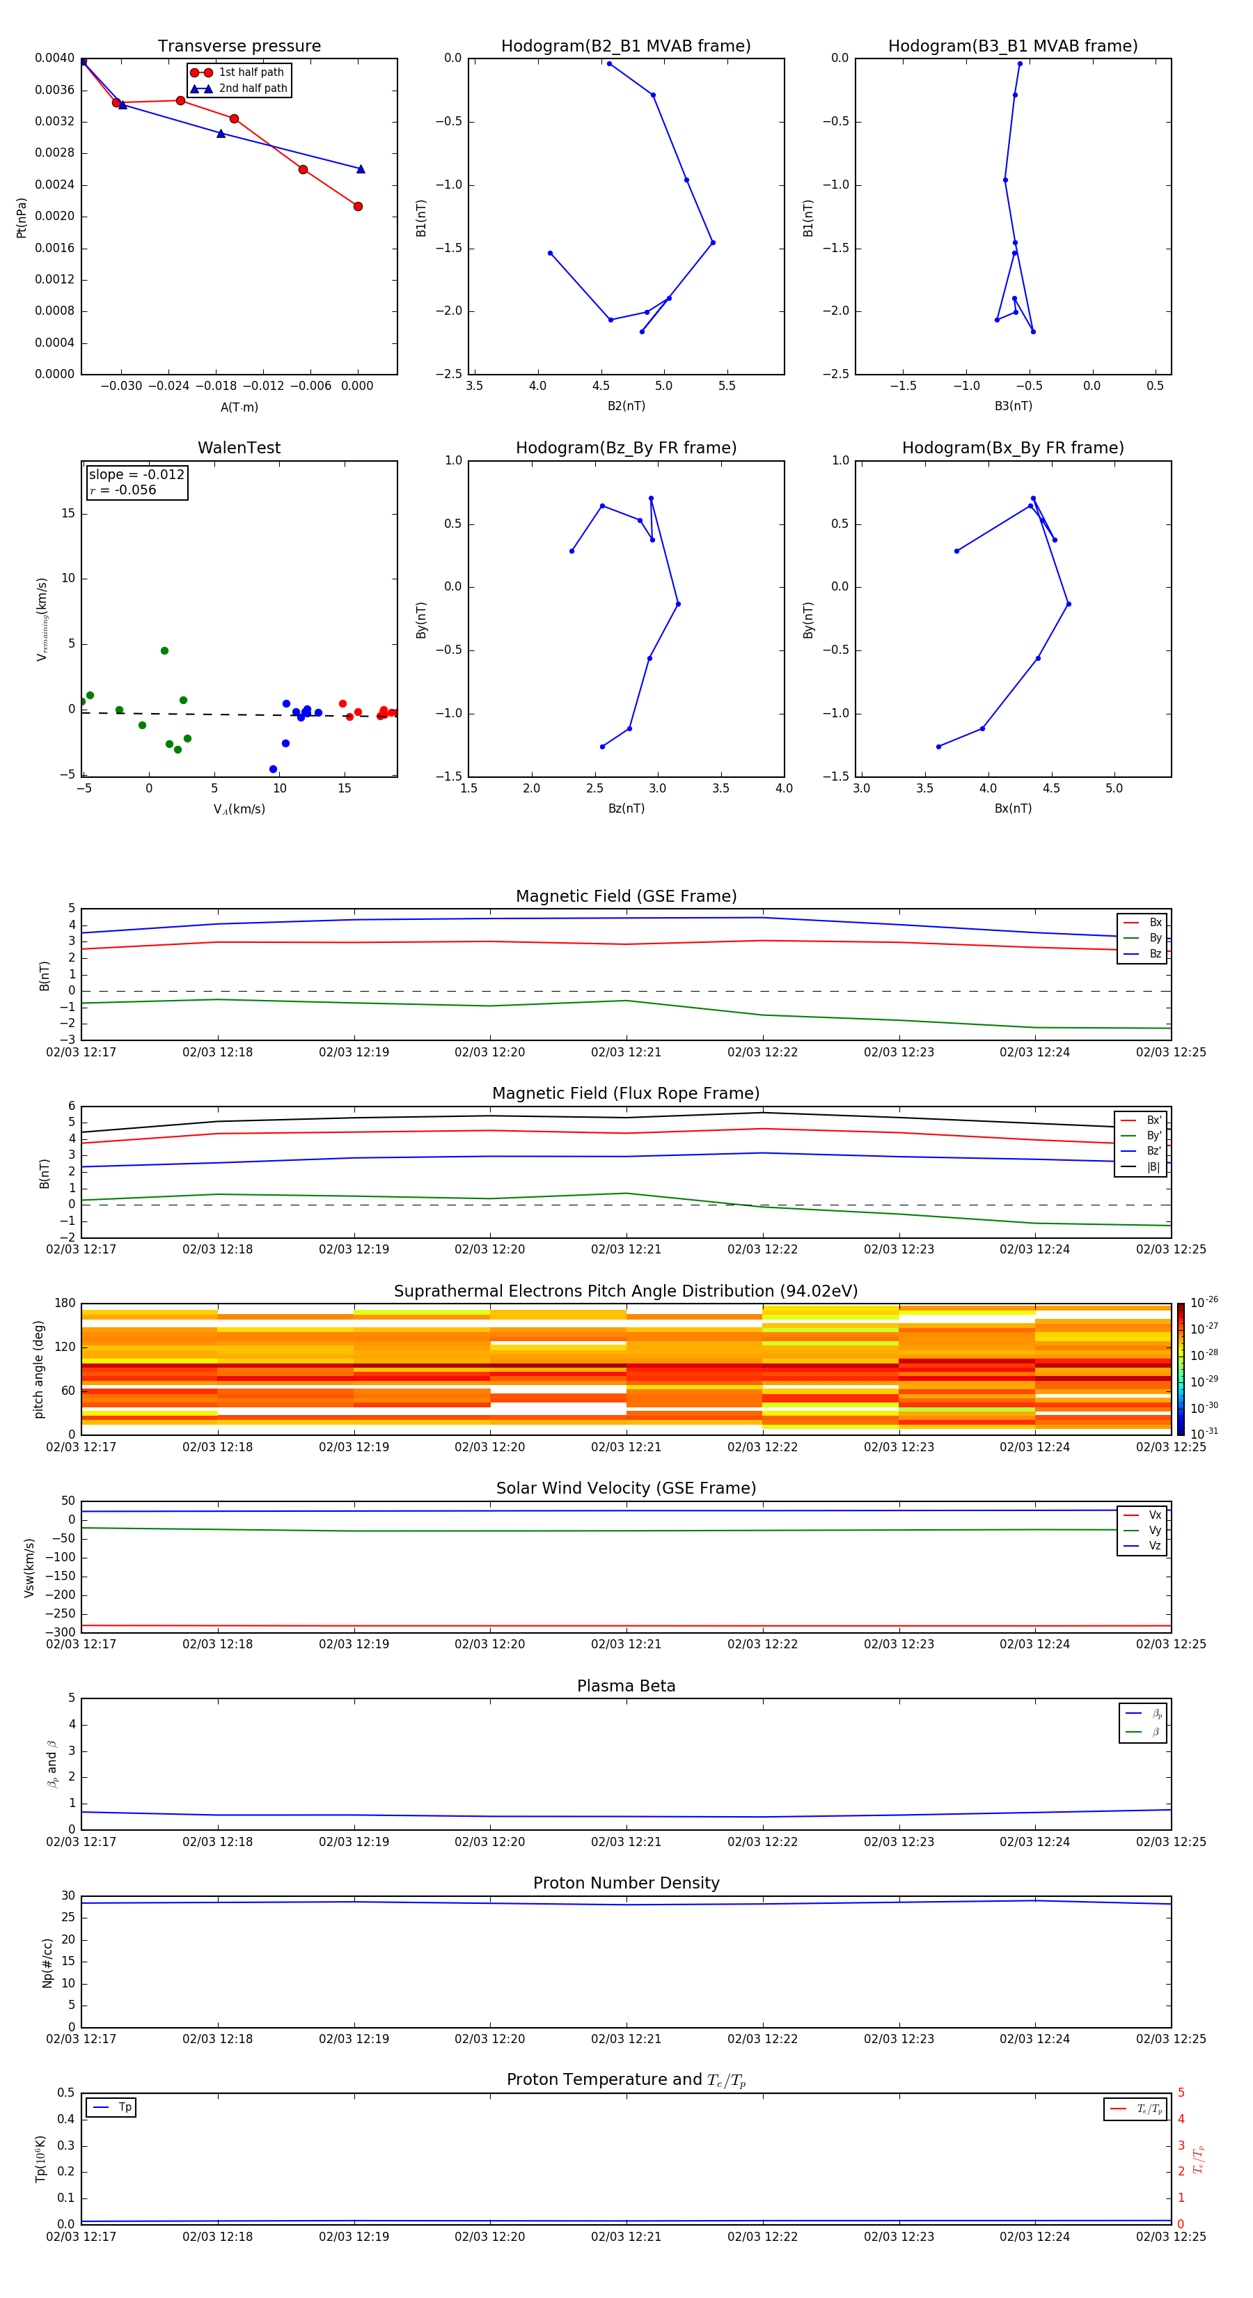Click the 'Pt(nPa)' y-axis label
Image resolution: width=1253 pixels, height=2298 pixels.
22,218
